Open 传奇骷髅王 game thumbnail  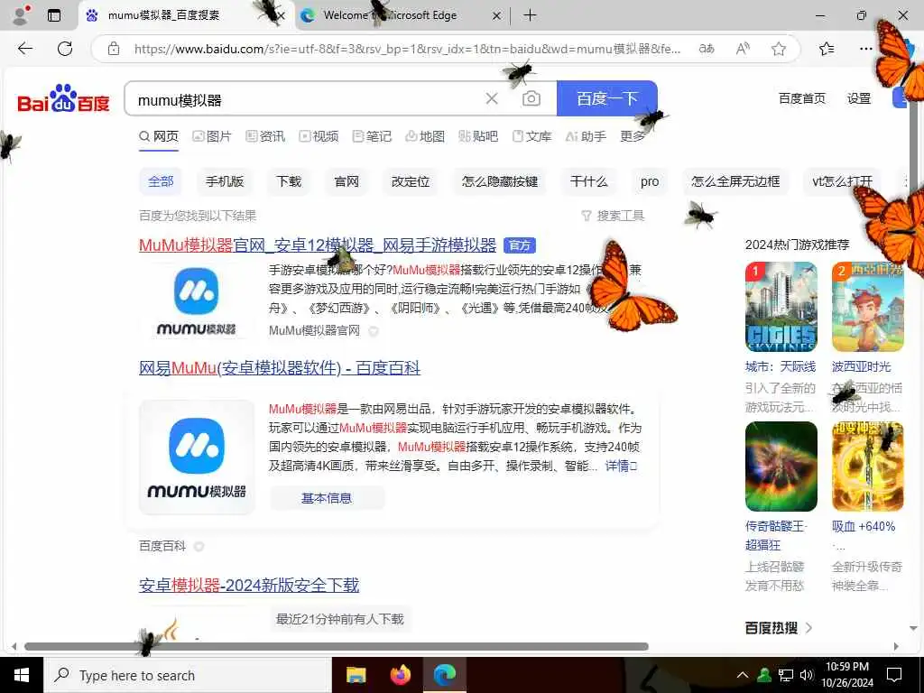(781, 467)
